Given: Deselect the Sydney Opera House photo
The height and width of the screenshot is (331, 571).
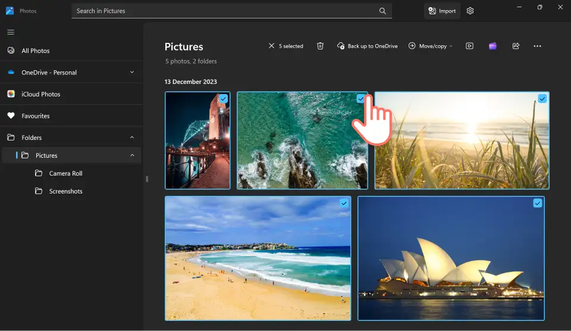Looking at the screenshot, I should point(538,203).
